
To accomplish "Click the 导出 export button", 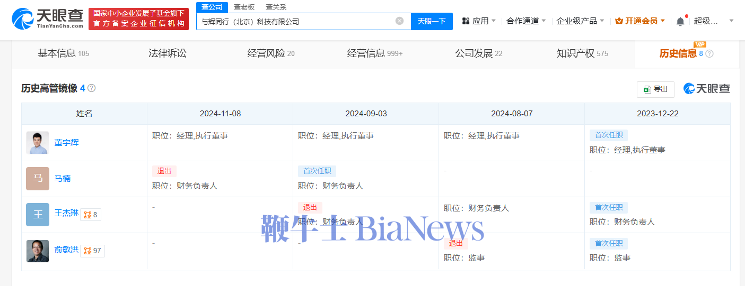I will pyautogui.click(x=655, y=89).
